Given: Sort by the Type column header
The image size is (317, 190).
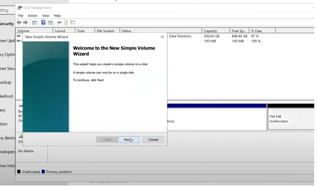Looking at the screenshot, I should (x=85, y=31).
